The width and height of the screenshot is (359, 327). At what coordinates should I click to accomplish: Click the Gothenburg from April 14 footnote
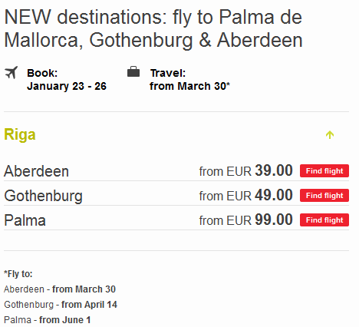pos(61,305)
